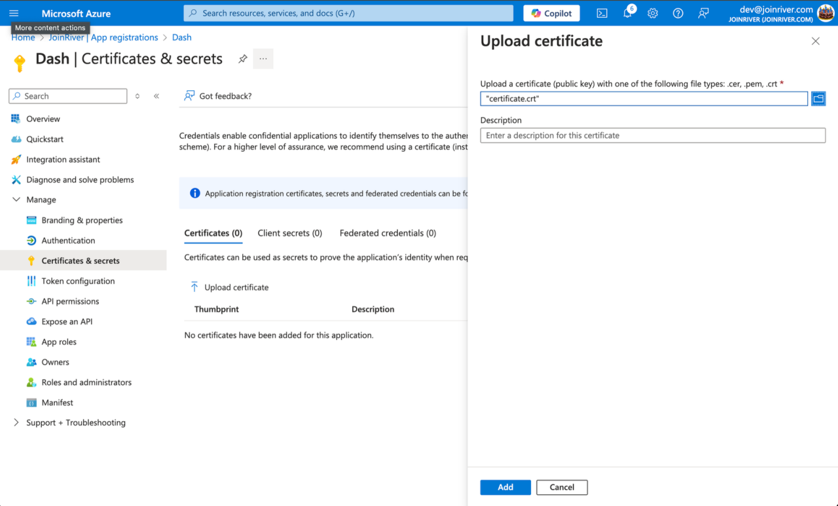Send feedback using the smiley icon
Image resolution: width=838 pixels, height=506 pixels.
(702, 13)
